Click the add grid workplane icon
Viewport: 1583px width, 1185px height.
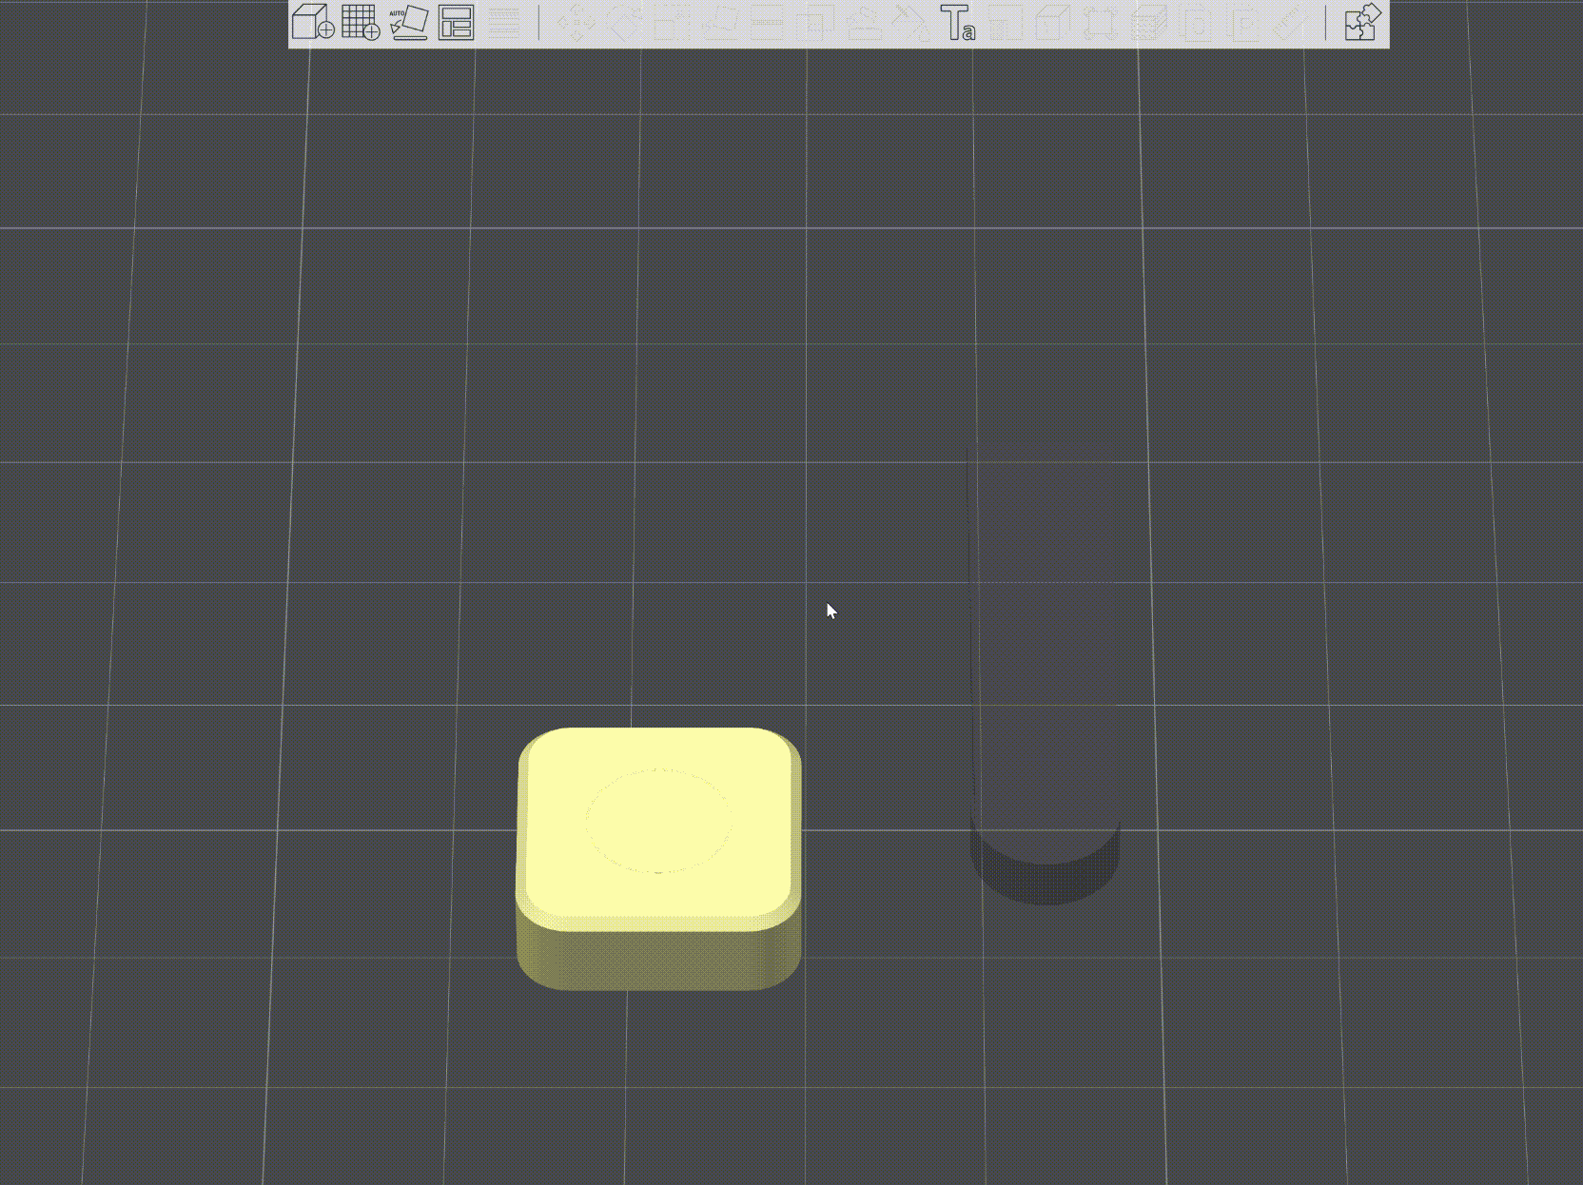[x=361, y=22]
